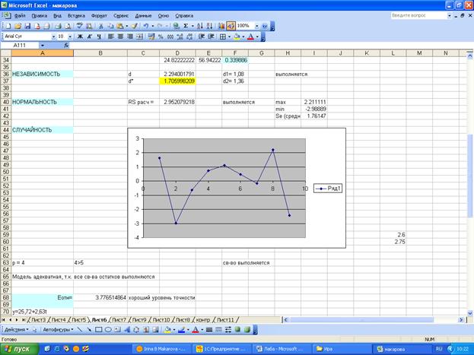Click the yellow highlighted cell D37
Screen dimensions: 474x355
179,81
